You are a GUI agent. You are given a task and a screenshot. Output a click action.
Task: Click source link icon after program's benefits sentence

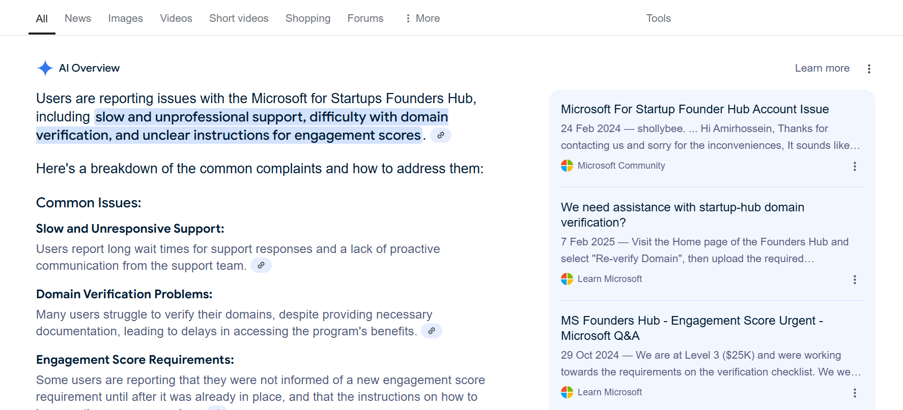click(x=432, y=331)
